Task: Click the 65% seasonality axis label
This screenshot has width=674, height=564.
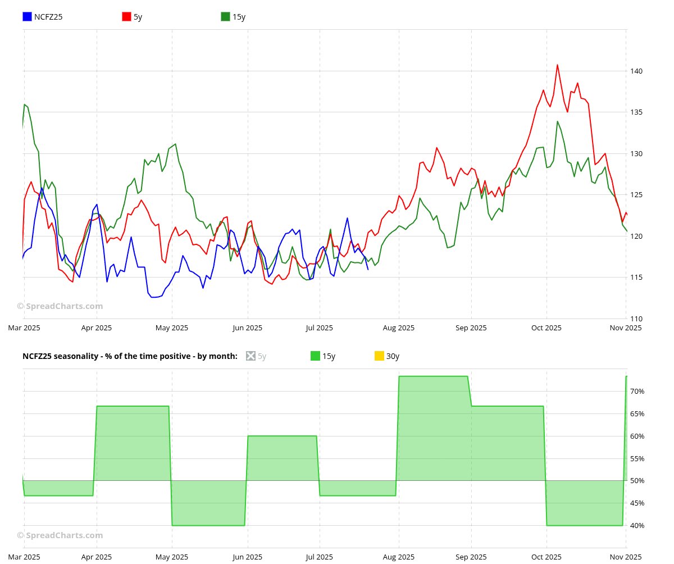Action: tap(637, 413)
